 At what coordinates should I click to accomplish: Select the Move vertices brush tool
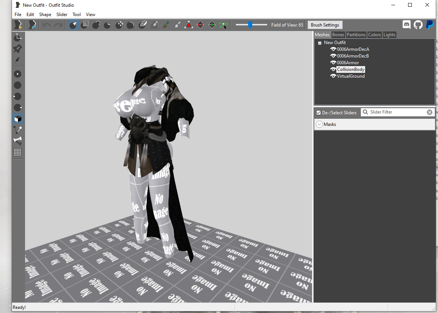click(x=119, y=25)
